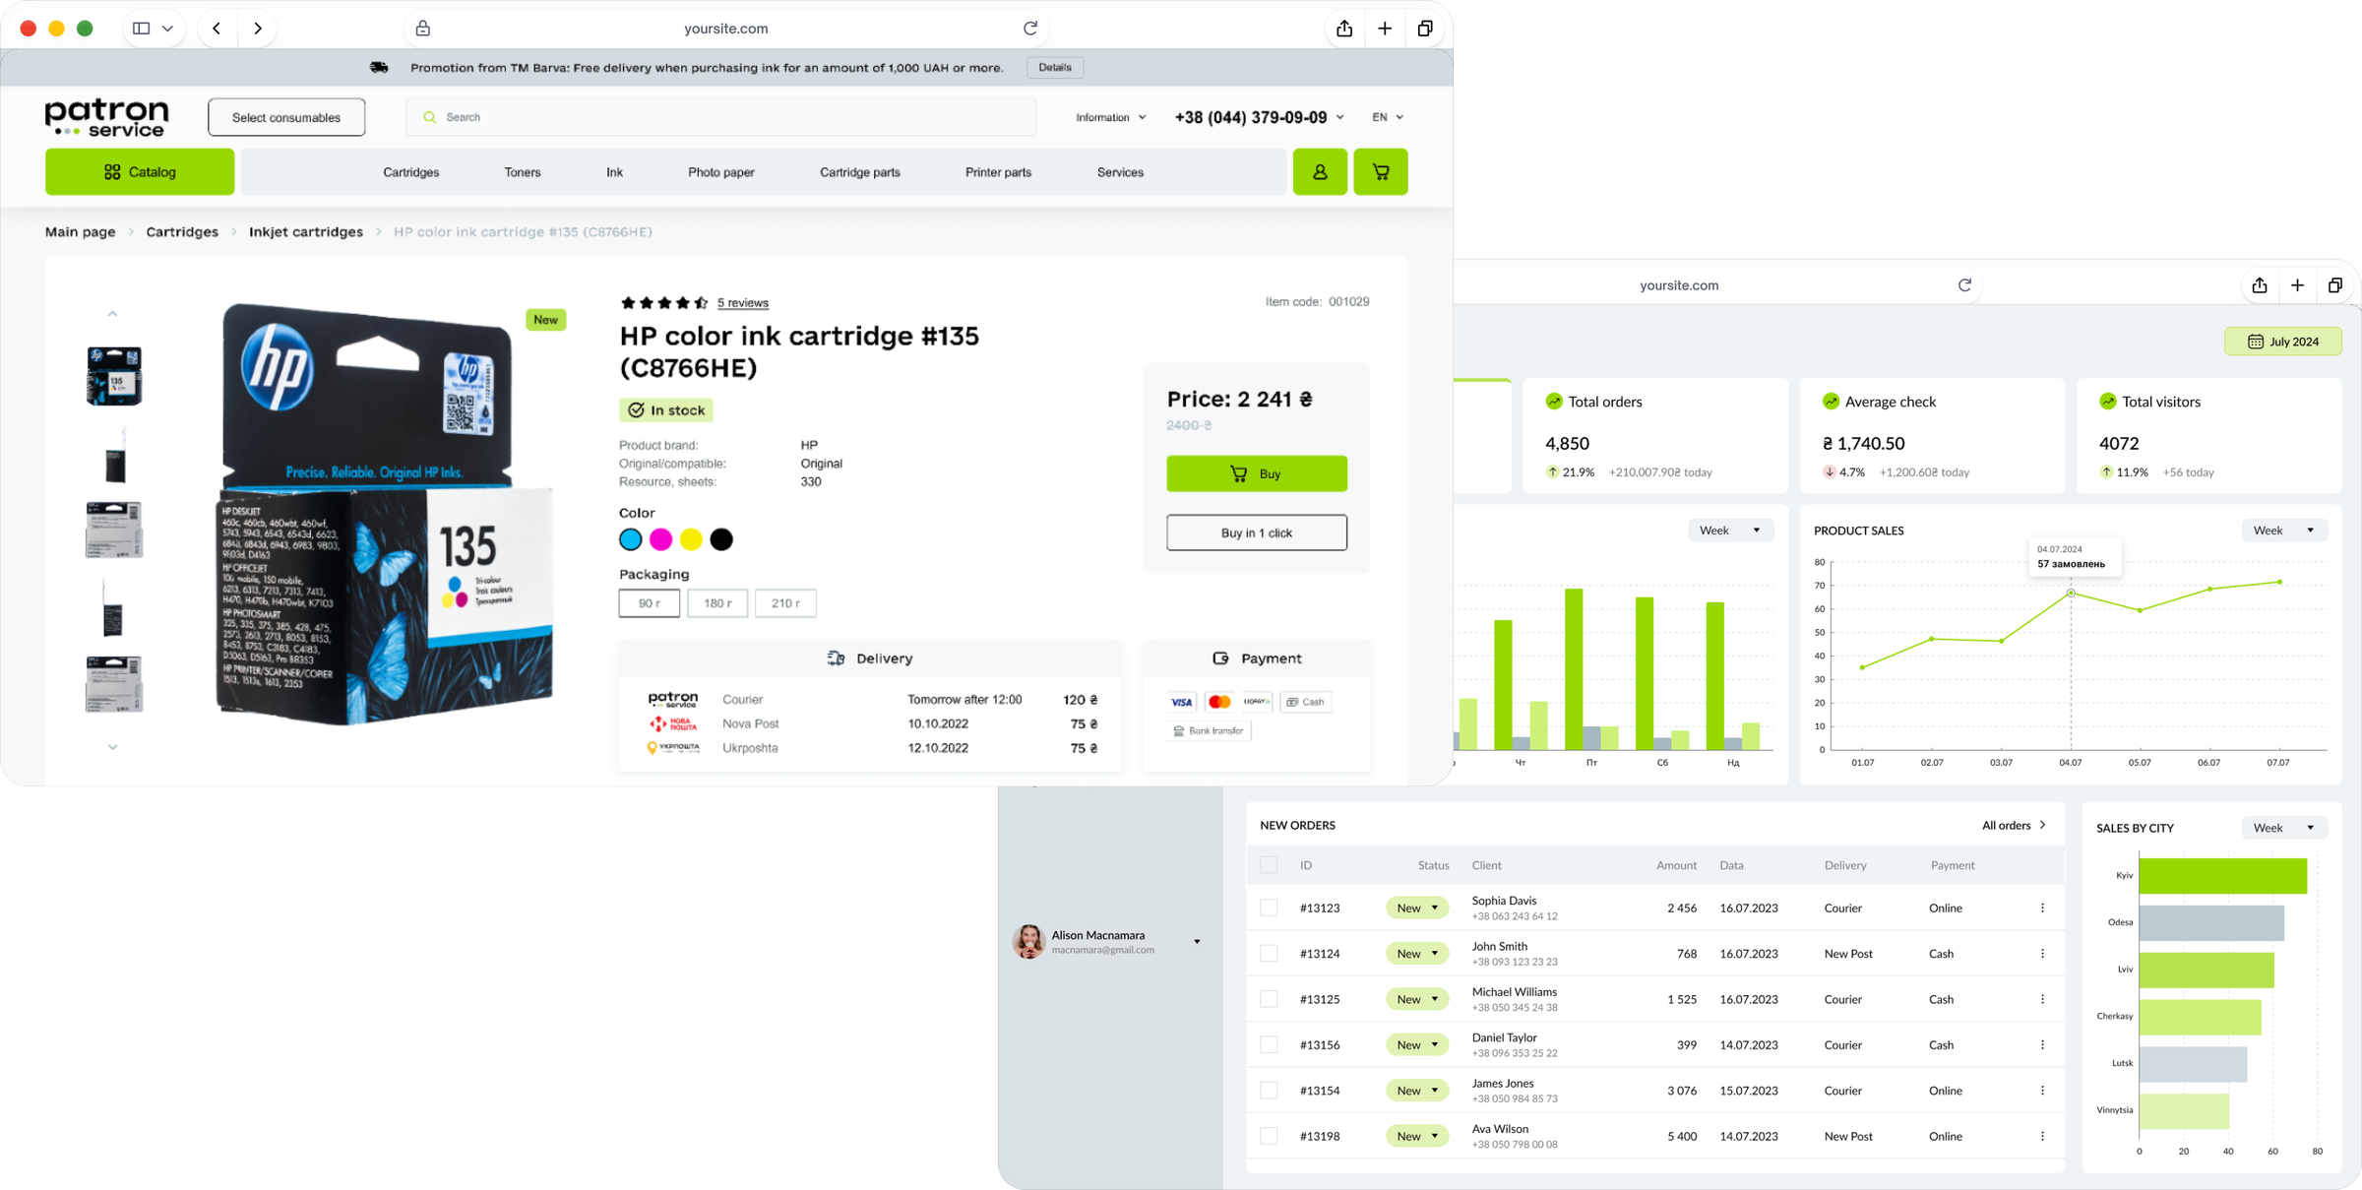Open row menu for order #13198
This screenshot has height=1190, width=2362.
point(2042,1136)
